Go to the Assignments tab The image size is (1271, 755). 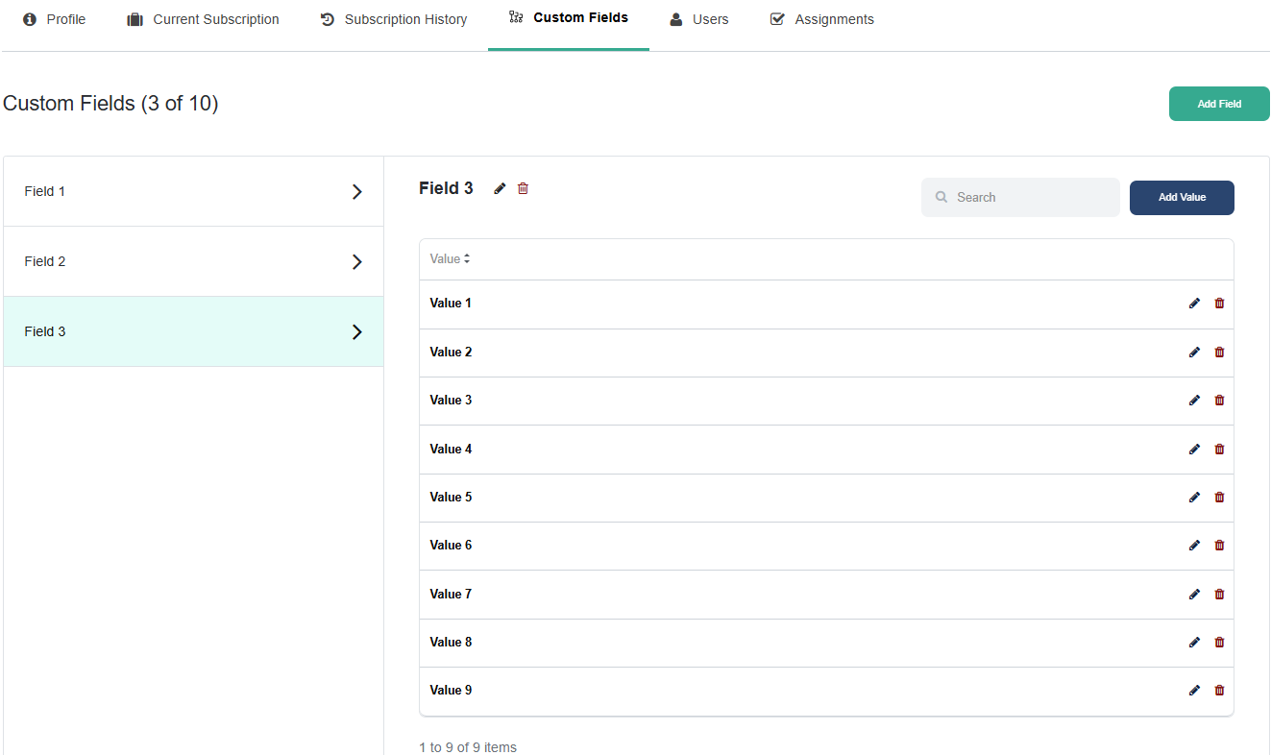pyautogui.click(x=822, y=19)
